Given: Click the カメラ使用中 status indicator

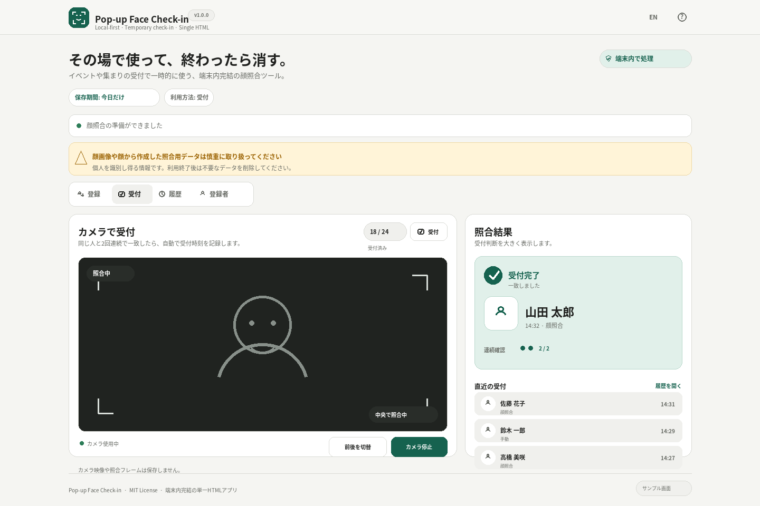Looking at the screenshot, I should [x=99, y=444].
